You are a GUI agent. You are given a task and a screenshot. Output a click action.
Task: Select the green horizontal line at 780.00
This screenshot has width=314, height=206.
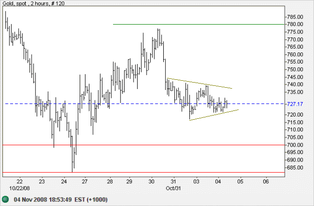tap(199, 24)
